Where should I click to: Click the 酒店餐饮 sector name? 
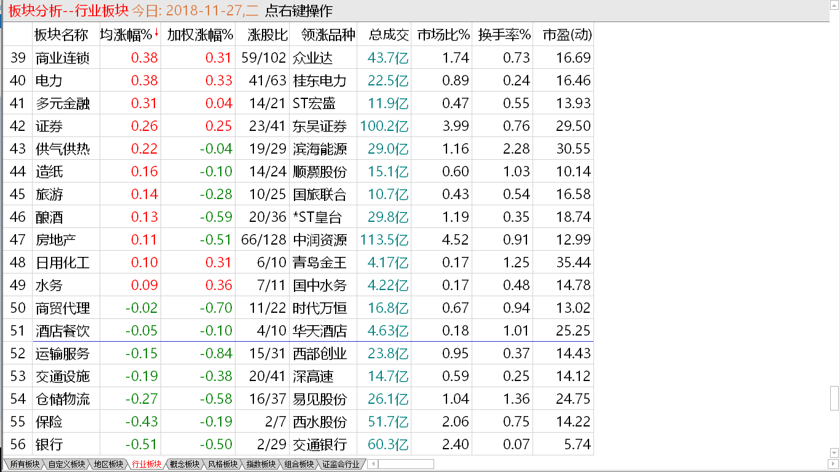tap(63, 331)
